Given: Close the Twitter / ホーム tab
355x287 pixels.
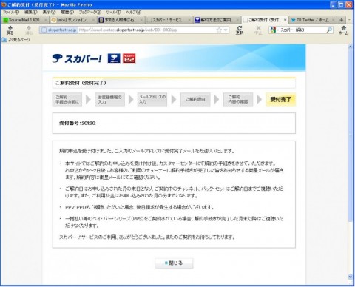Looking at the screenshot, I should click(x=333, y=20).
